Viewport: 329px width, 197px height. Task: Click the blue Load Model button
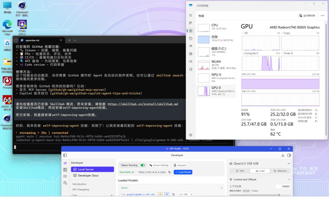click(183, 172)
